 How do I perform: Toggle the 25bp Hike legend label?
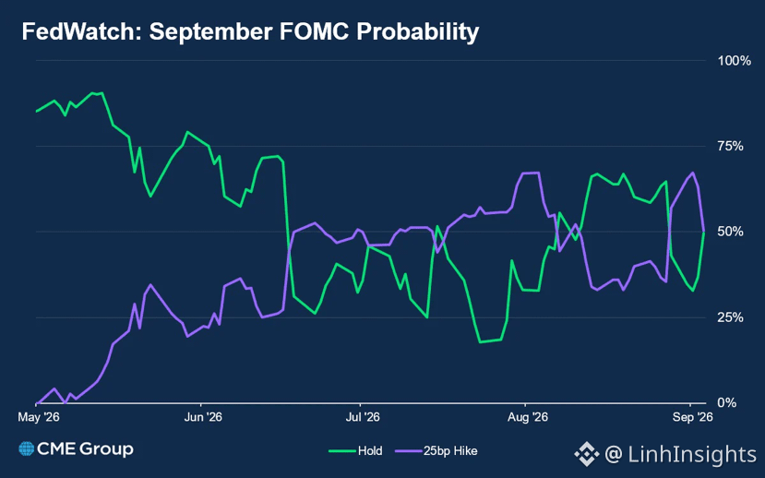point(450,451)
